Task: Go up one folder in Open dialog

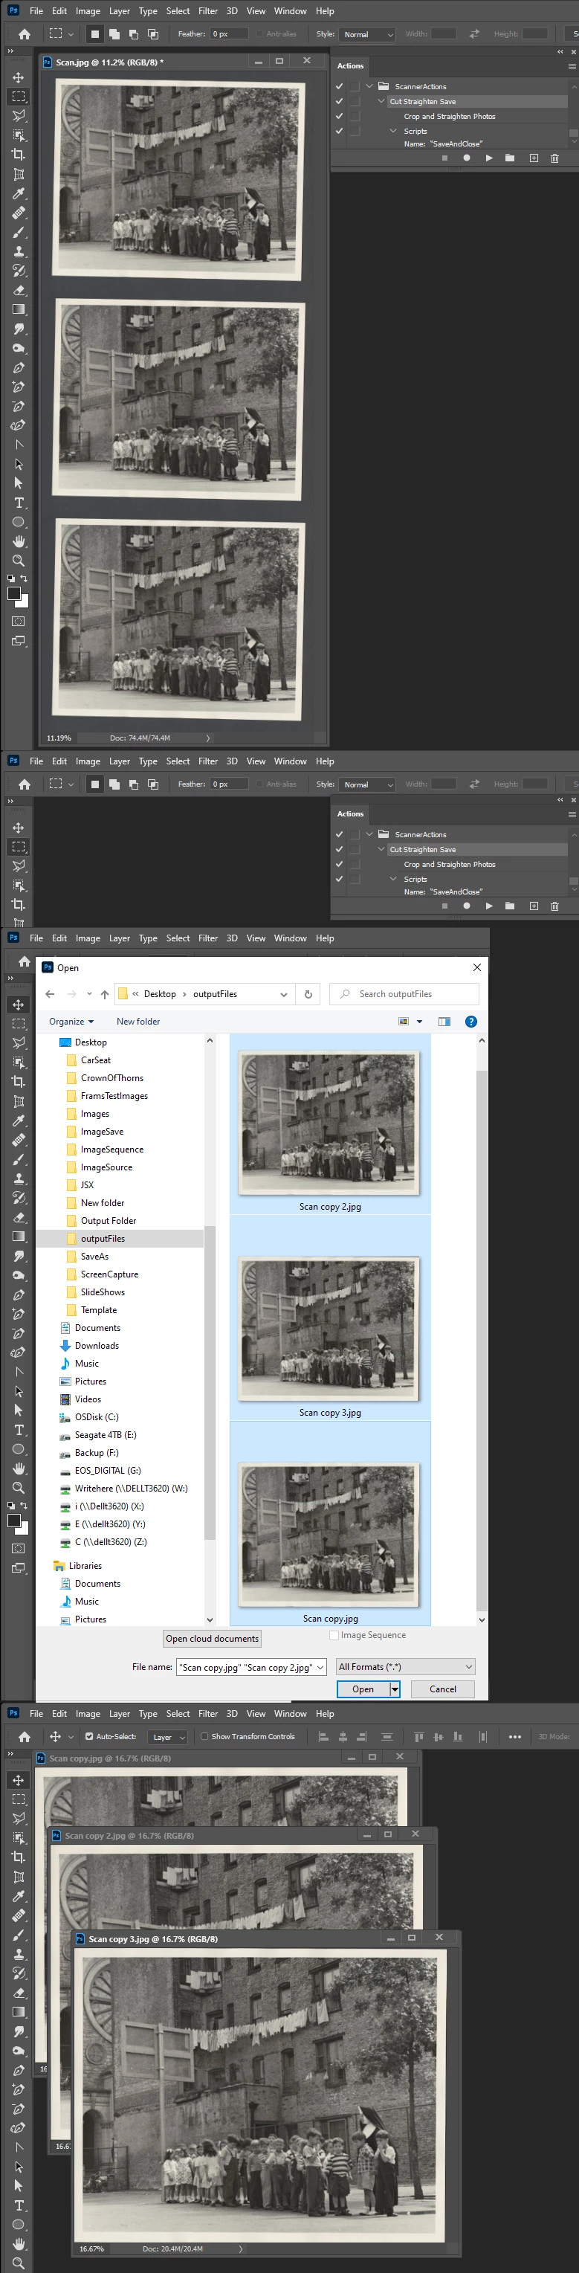Action: point(104,993)
